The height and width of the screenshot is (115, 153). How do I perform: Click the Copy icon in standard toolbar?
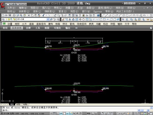coord(32,15)
